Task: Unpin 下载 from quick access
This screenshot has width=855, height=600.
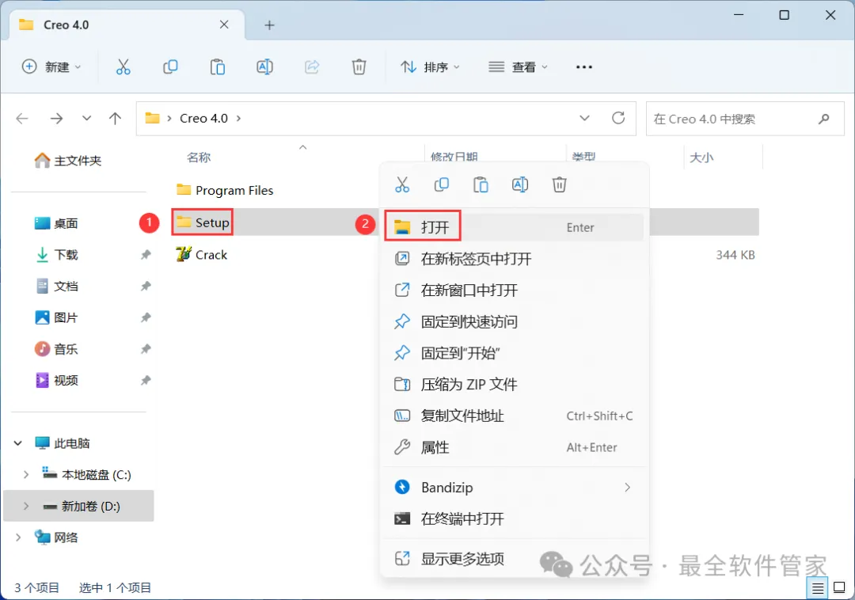Action: tap(146, 255)
